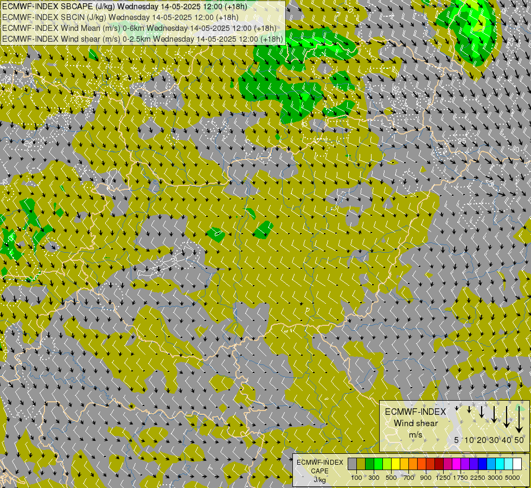This screenshot has width=531, height=488.
Task: Click the wind shear legend value 40
Action: tap(506, 440)
